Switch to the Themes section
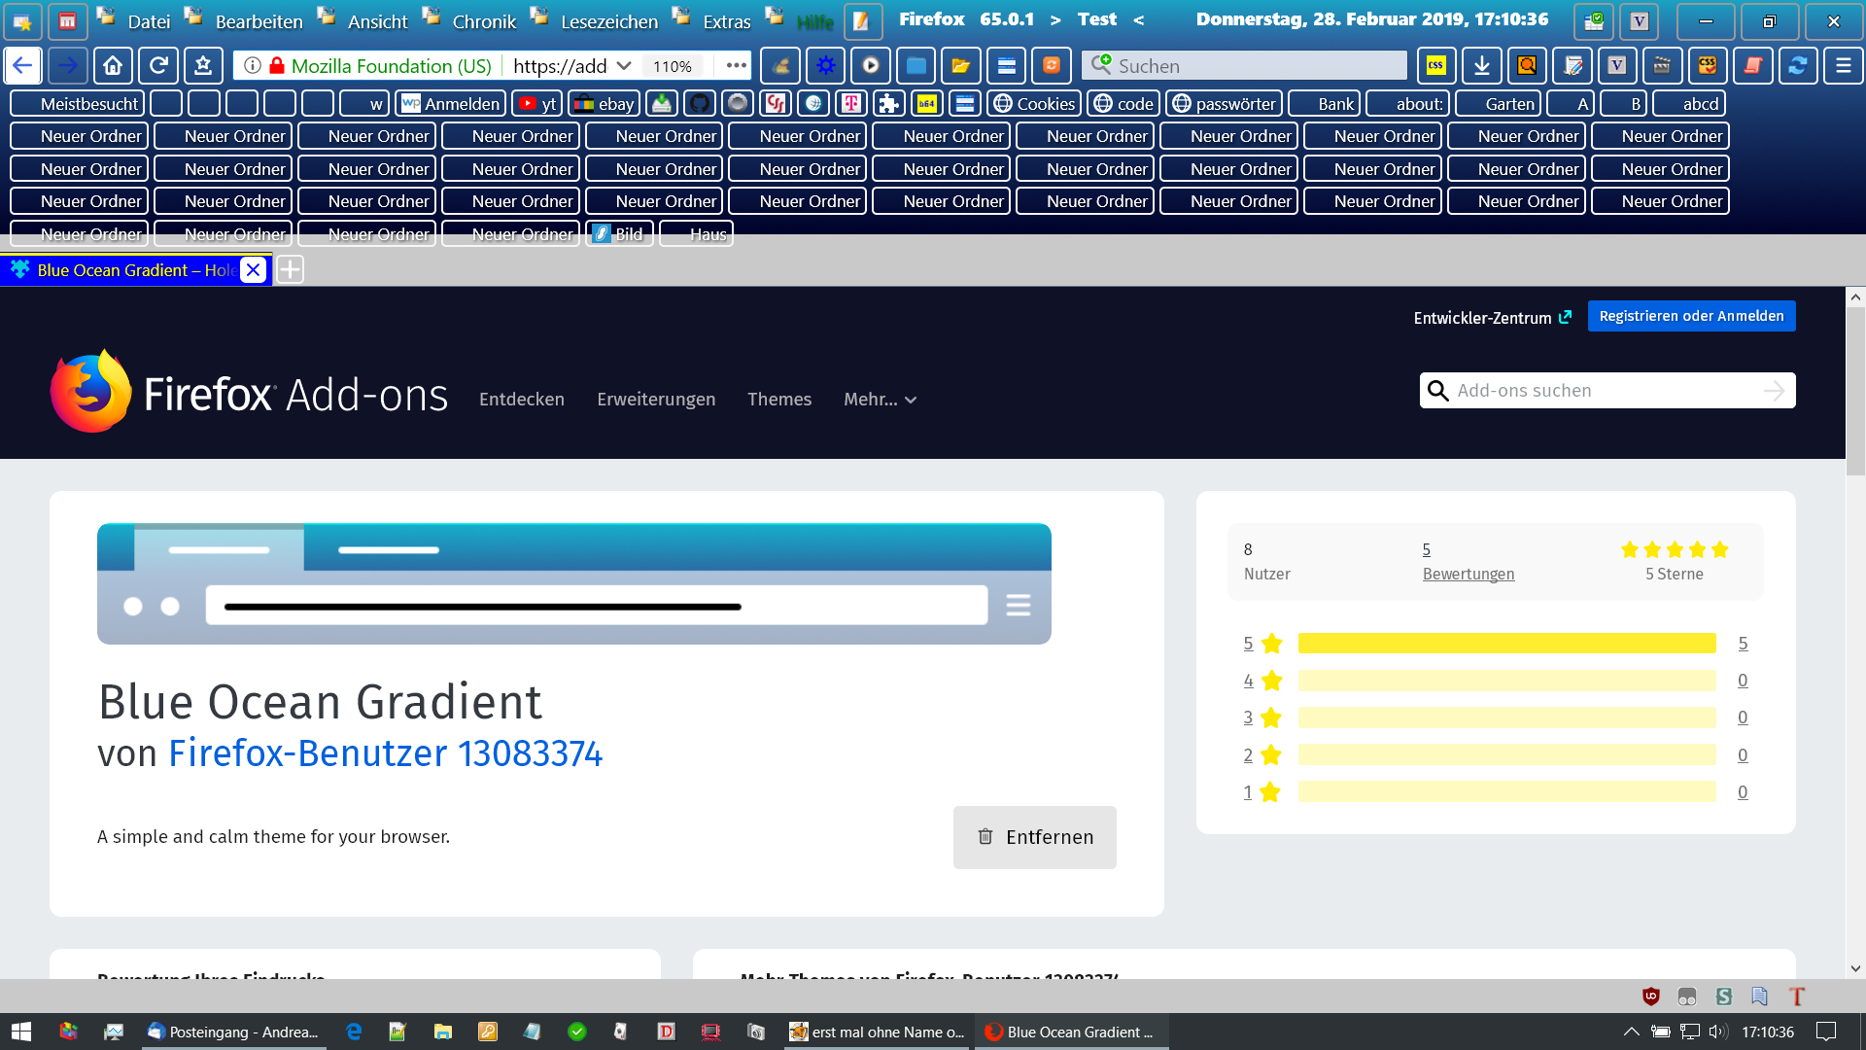1866x1050 pixels. click(778, 400)
